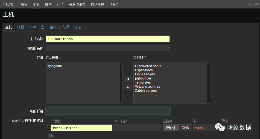Open the 主机 top menu item
The width and height of the screenshot is (260, 139).
(36, 4)
